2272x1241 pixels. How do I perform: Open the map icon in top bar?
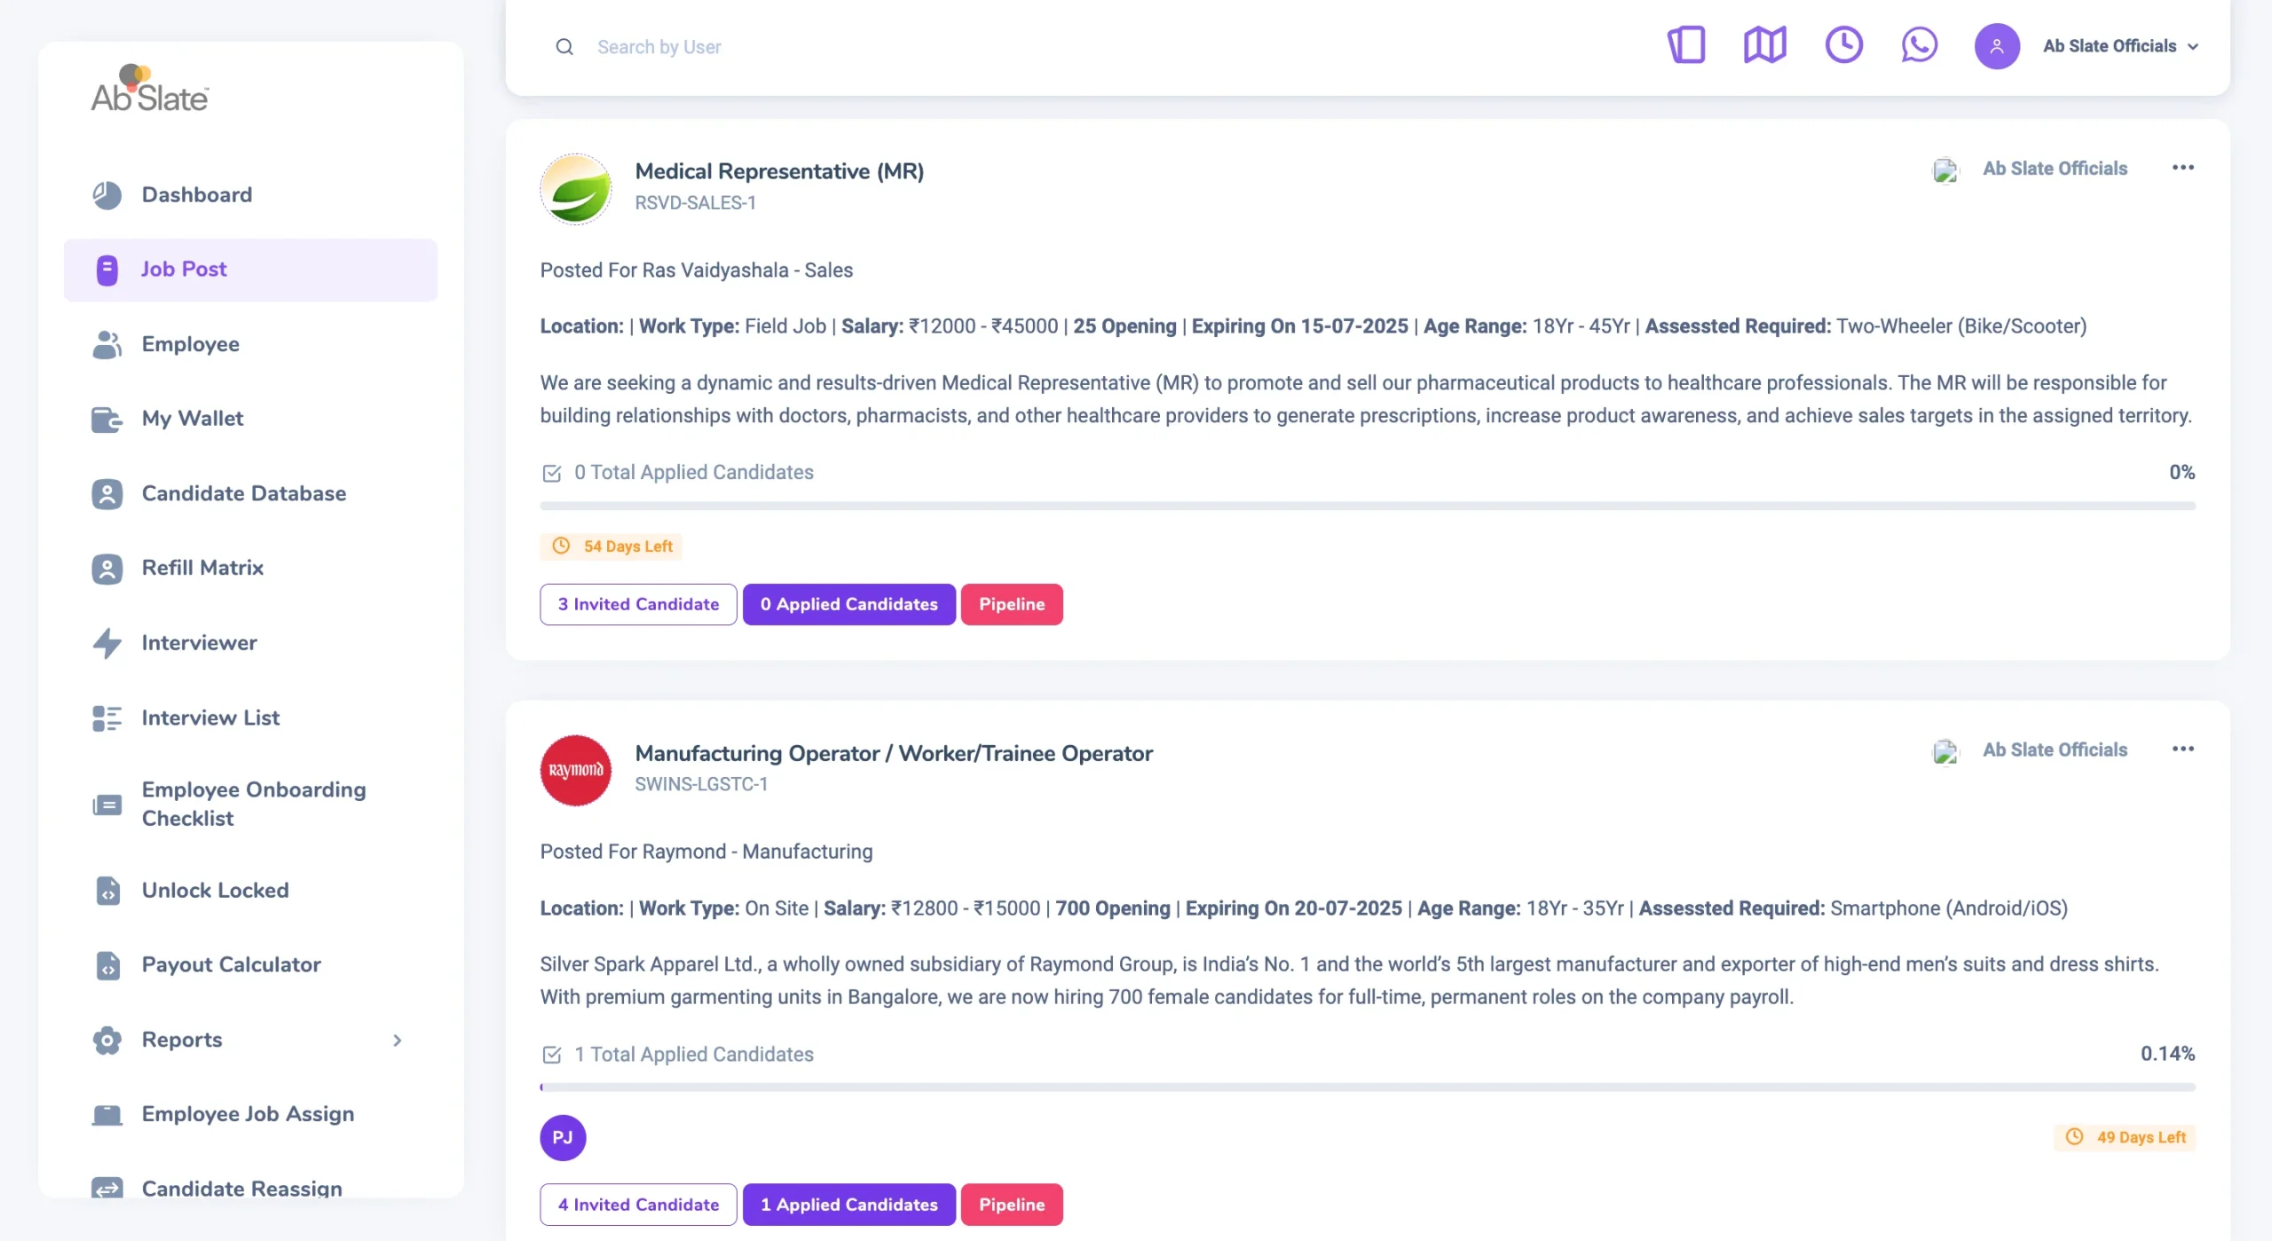click(x=1764, y=45)
